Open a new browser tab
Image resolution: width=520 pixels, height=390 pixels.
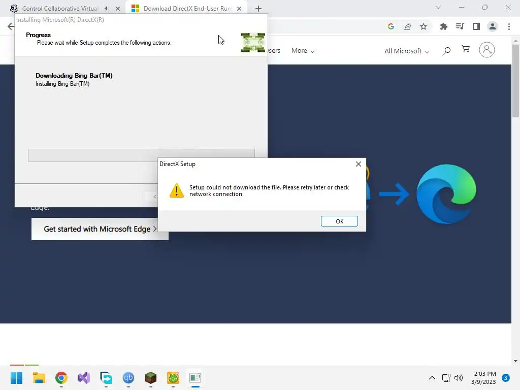[x=258, y=9]
